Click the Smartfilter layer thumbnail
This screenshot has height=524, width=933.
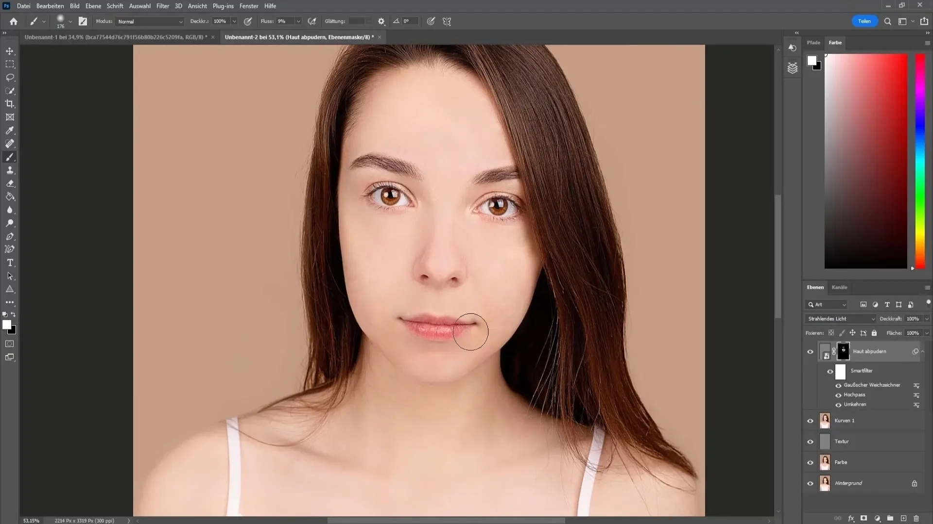[x=841, y=371]
